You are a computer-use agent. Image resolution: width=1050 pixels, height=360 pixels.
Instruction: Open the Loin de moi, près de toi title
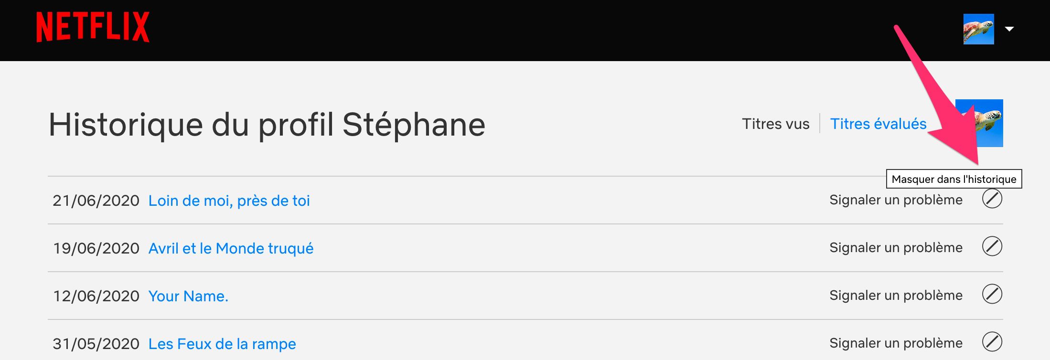click(x=229, y=201)
